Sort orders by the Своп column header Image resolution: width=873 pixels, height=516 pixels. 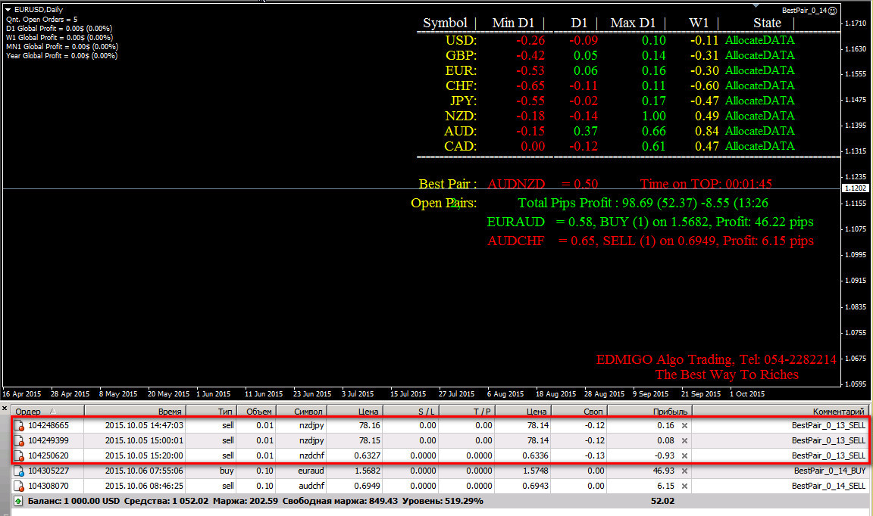tap(579, 412)
